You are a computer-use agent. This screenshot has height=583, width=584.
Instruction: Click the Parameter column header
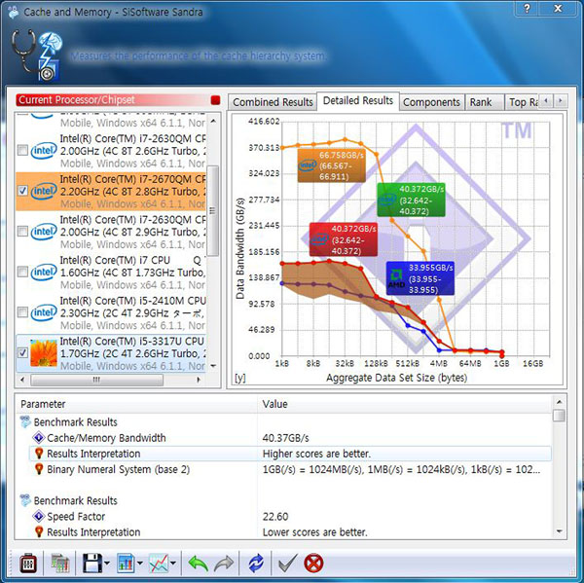pos(136,404)
